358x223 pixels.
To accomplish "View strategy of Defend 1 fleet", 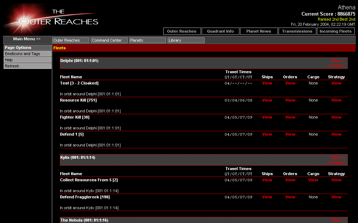I will (x=336, y=134).
